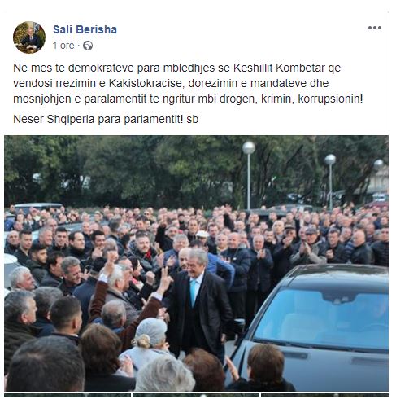Click the post paragraph starting "Ne mes te demokrateve"

188,83
